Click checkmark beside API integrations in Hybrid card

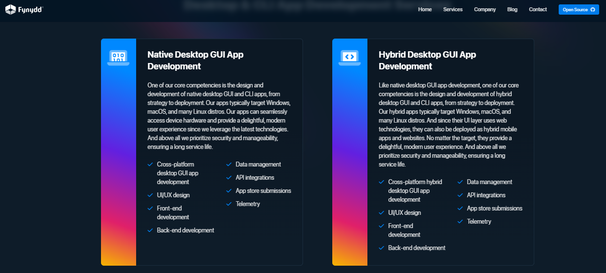pyautogui.click(x=460, y=195)
